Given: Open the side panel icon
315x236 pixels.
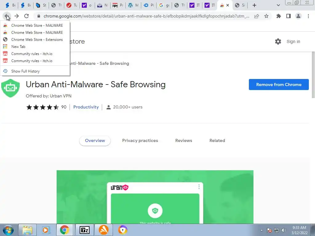Looking at the screenshot, I should [x=289, y=16].
